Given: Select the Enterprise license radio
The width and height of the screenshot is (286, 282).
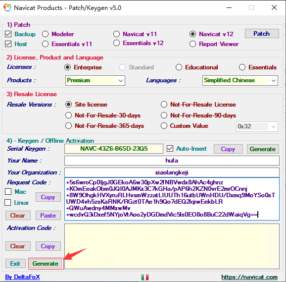Looking at the screenshot, I should click(x=67, y=67).
